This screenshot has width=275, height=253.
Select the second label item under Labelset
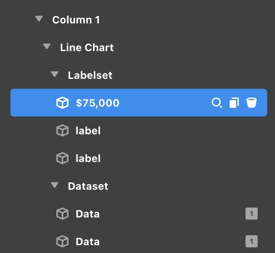88,158
